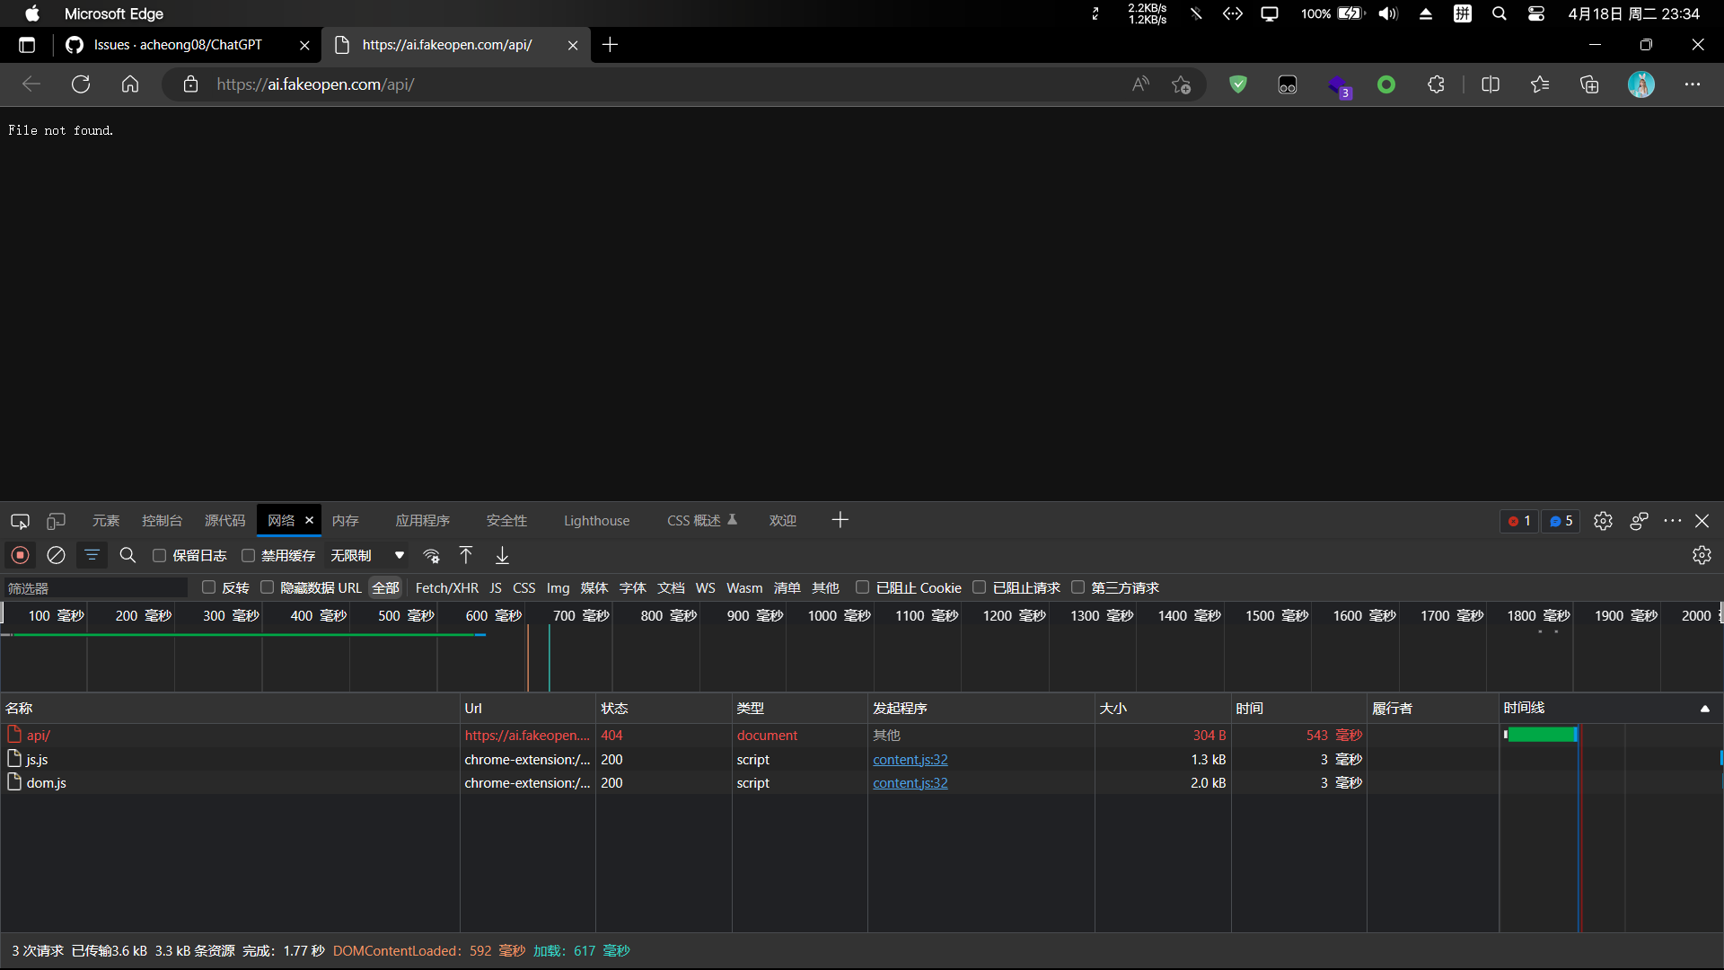Click the record network log button
The height and width of the screenshot is (970, 1724).
pos(20,555)
